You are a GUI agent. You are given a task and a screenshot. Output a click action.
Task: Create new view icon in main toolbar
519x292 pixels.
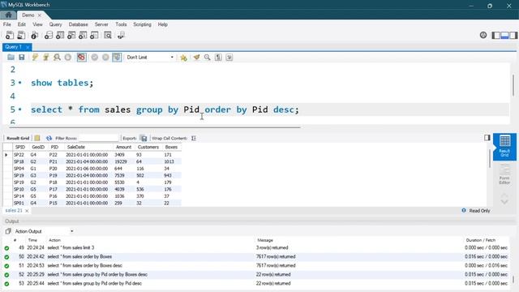pyautogui.click(x=71, y=35)
